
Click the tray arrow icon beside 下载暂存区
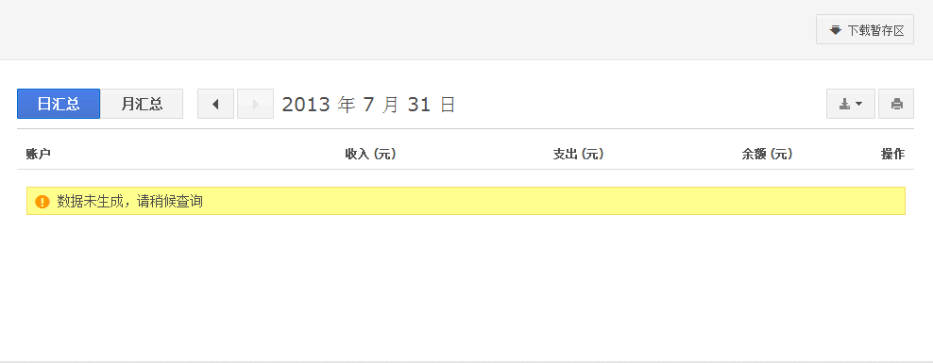(x=836, y=30)
